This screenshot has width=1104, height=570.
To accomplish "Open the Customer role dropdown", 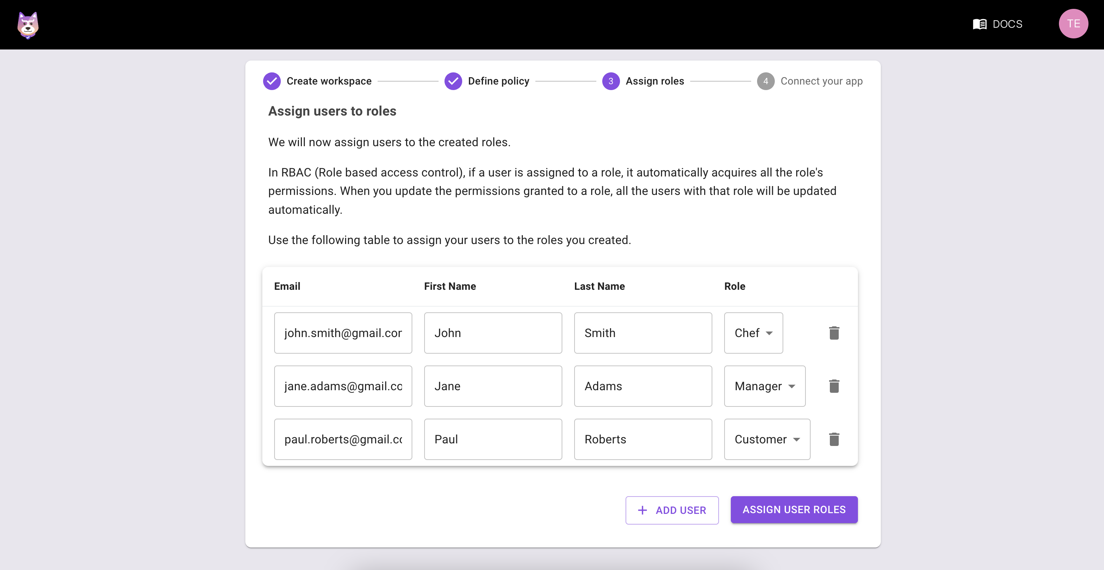I will tap(767, 439).
